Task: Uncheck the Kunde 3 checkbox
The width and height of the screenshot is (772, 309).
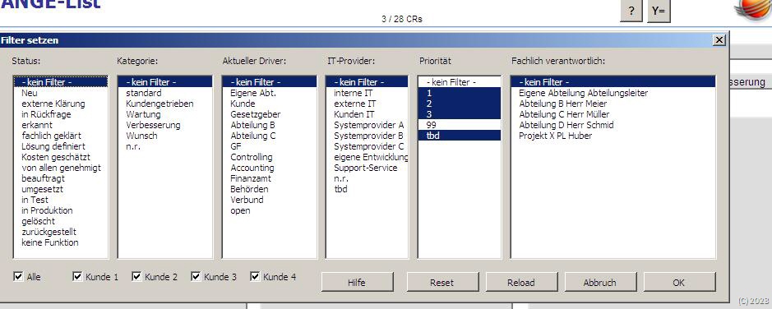Action: tap(196, 276)
